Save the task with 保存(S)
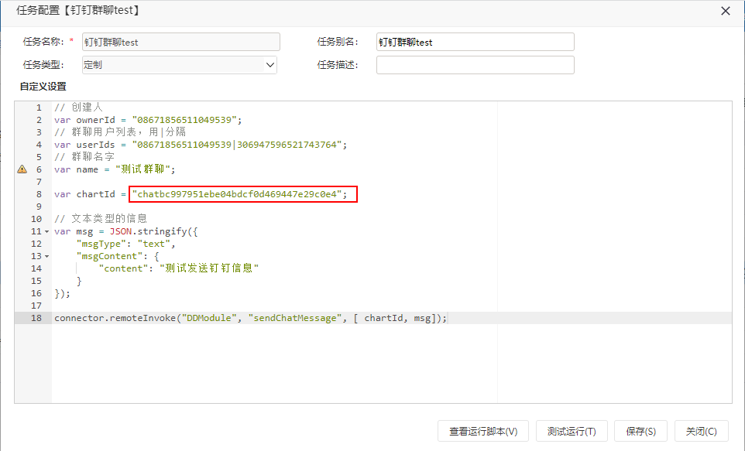745x451 pixels. 640,431
